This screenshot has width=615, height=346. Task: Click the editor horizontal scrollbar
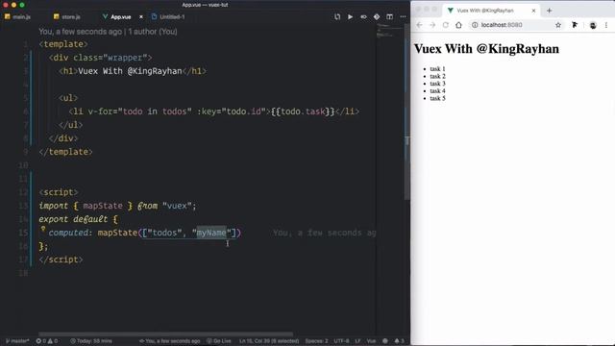tap(166, 334)
